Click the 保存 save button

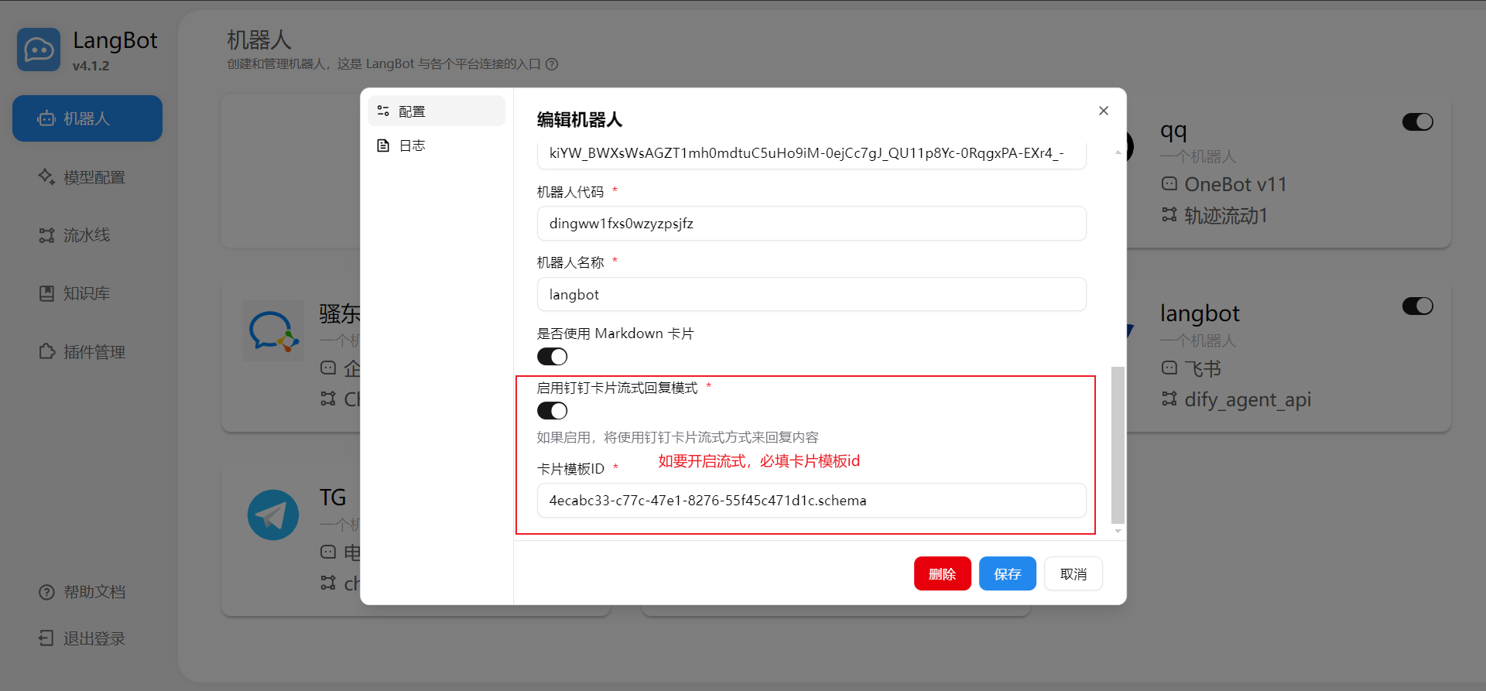(1007, 574)
